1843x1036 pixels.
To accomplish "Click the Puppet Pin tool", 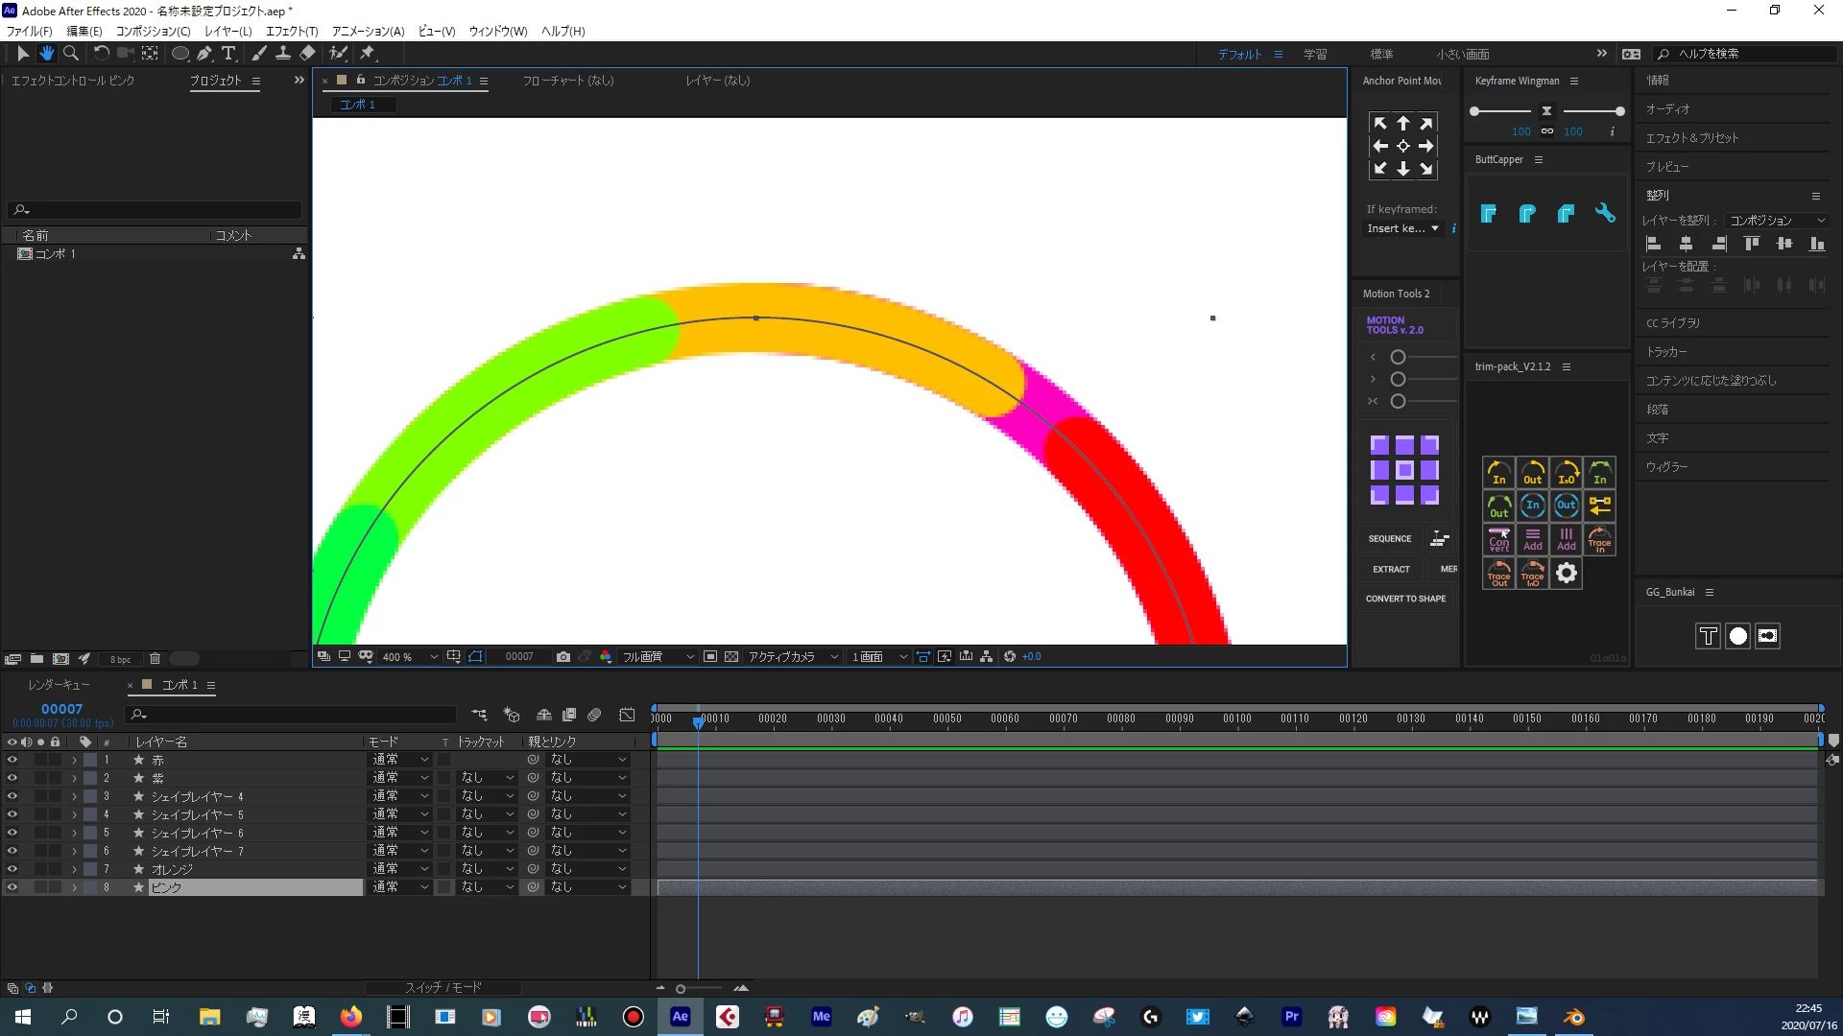I will coord(368,54).
